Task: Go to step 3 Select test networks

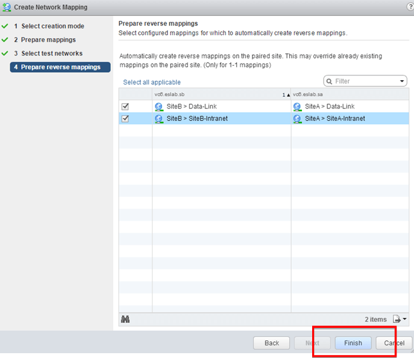Action: (x=52, y=54)
